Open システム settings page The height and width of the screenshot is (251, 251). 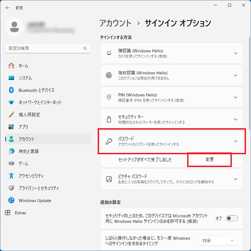[48, 78]
